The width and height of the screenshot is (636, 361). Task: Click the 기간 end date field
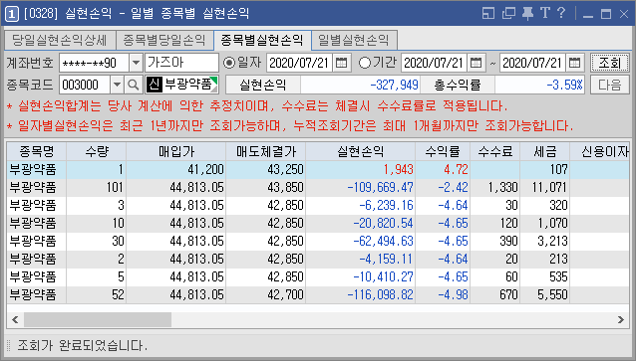(x=533, y=63)
